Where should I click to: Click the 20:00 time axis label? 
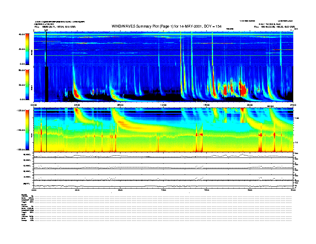(x=250, y=104)
